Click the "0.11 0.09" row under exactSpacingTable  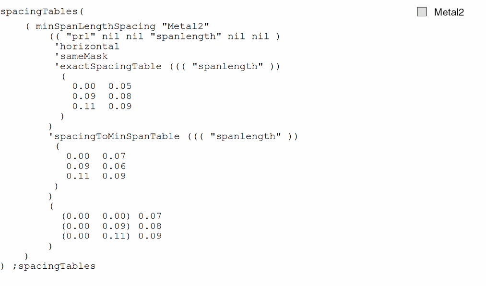point(102,107)
